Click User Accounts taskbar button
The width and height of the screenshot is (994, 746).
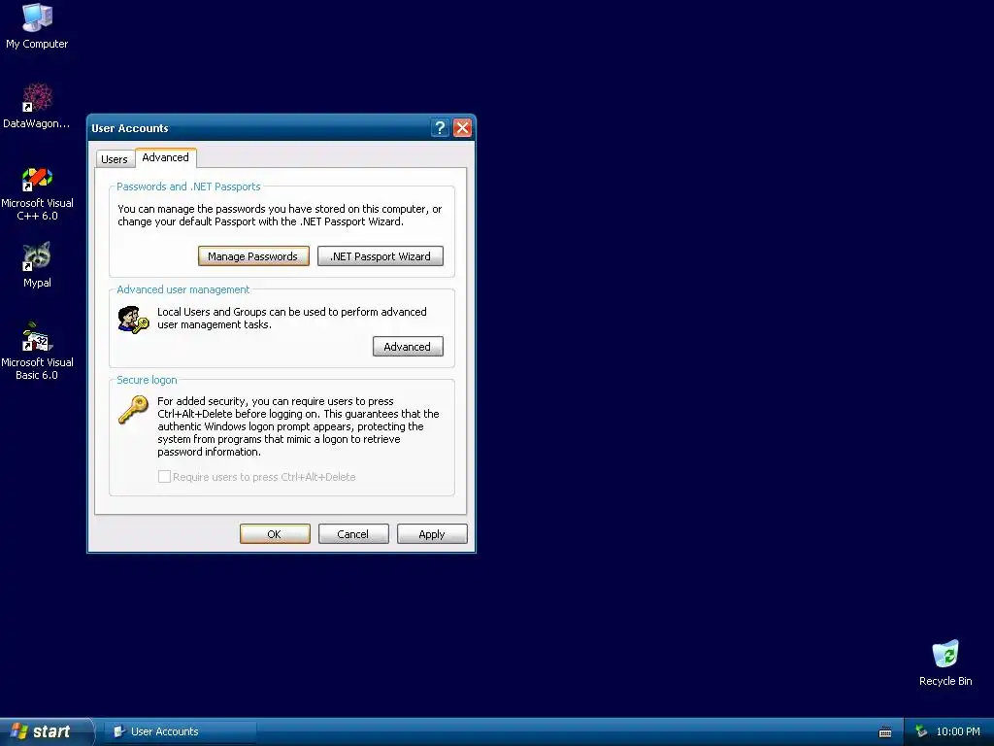coord(180,731)
